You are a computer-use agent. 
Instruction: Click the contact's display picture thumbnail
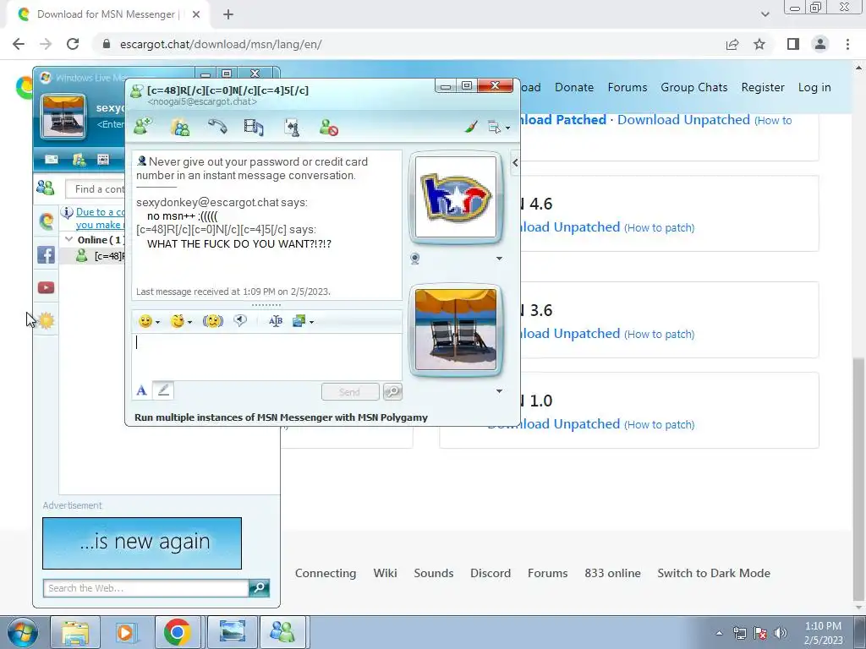tap(456, 197)
